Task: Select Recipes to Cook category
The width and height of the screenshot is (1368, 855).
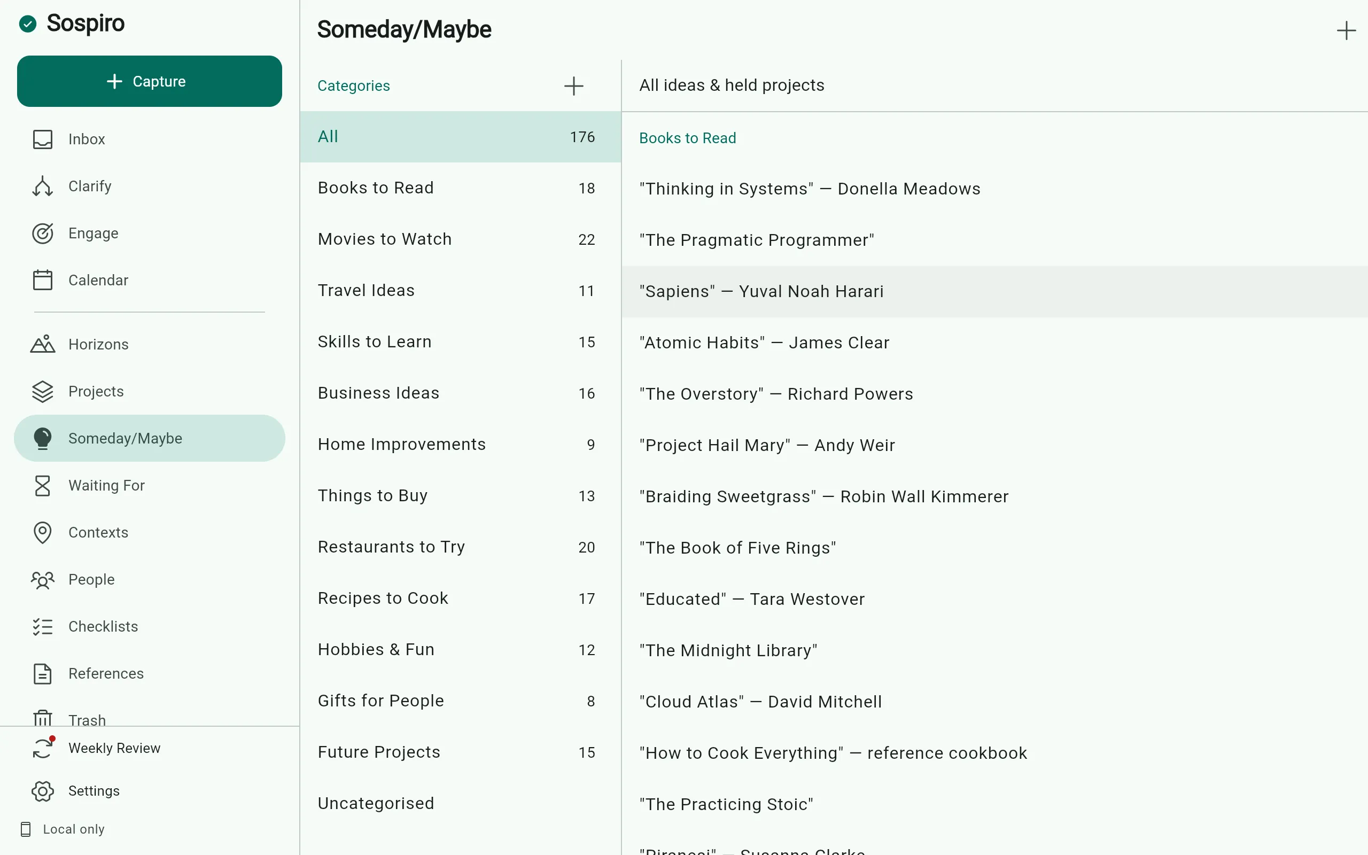Action: (460, 598)
